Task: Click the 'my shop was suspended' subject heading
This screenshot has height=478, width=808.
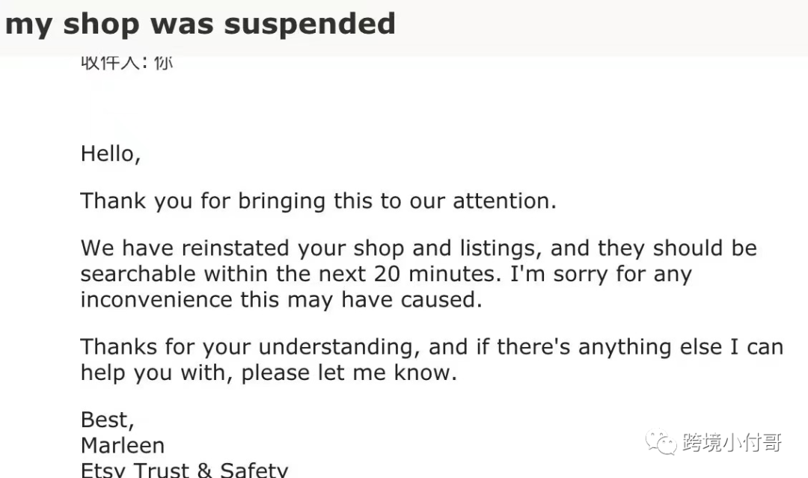Action: pos(201,24)
